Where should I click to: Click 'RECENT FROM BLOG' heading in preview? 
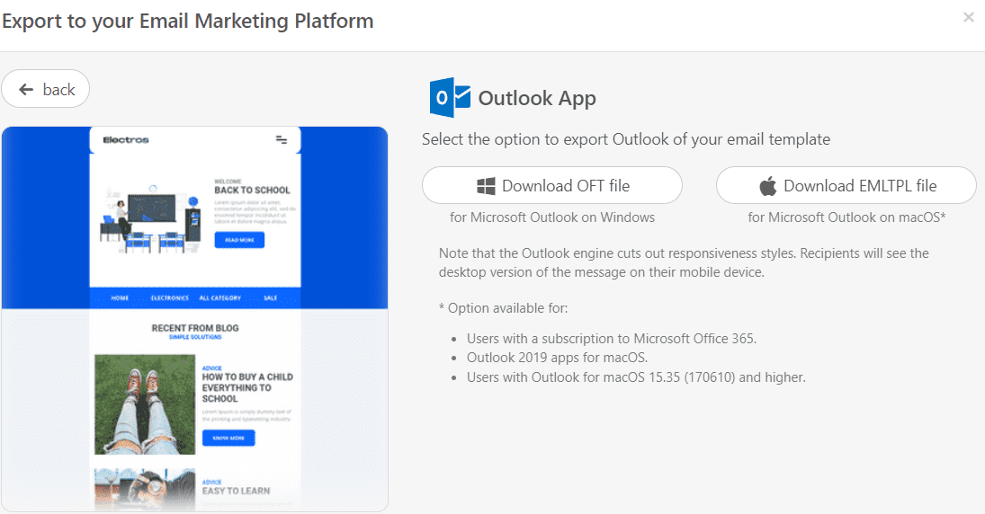tap(195, 328)
